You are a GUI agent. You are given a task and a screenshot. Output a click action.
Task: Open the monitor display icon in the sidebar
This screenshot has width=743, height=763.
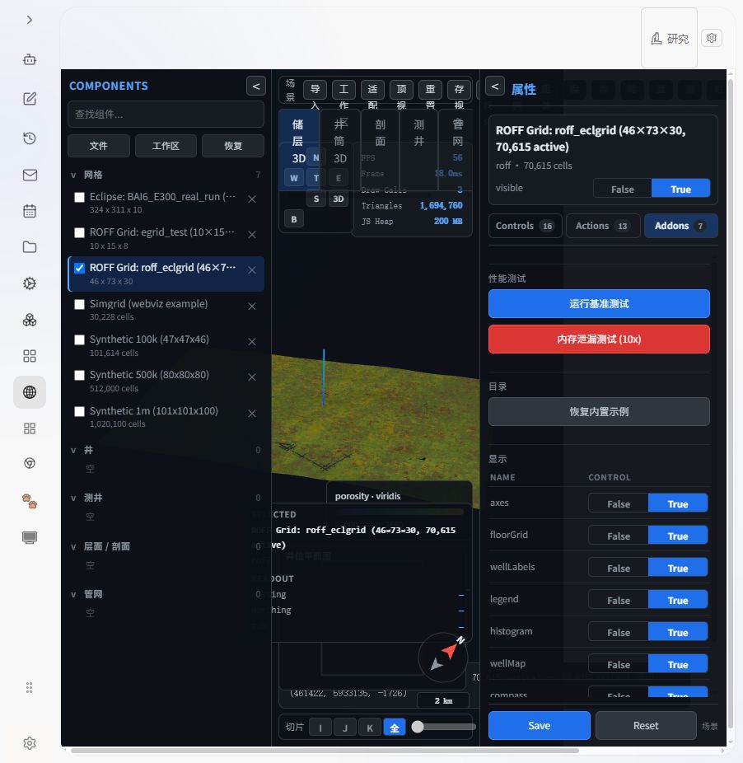click(30, 538)
